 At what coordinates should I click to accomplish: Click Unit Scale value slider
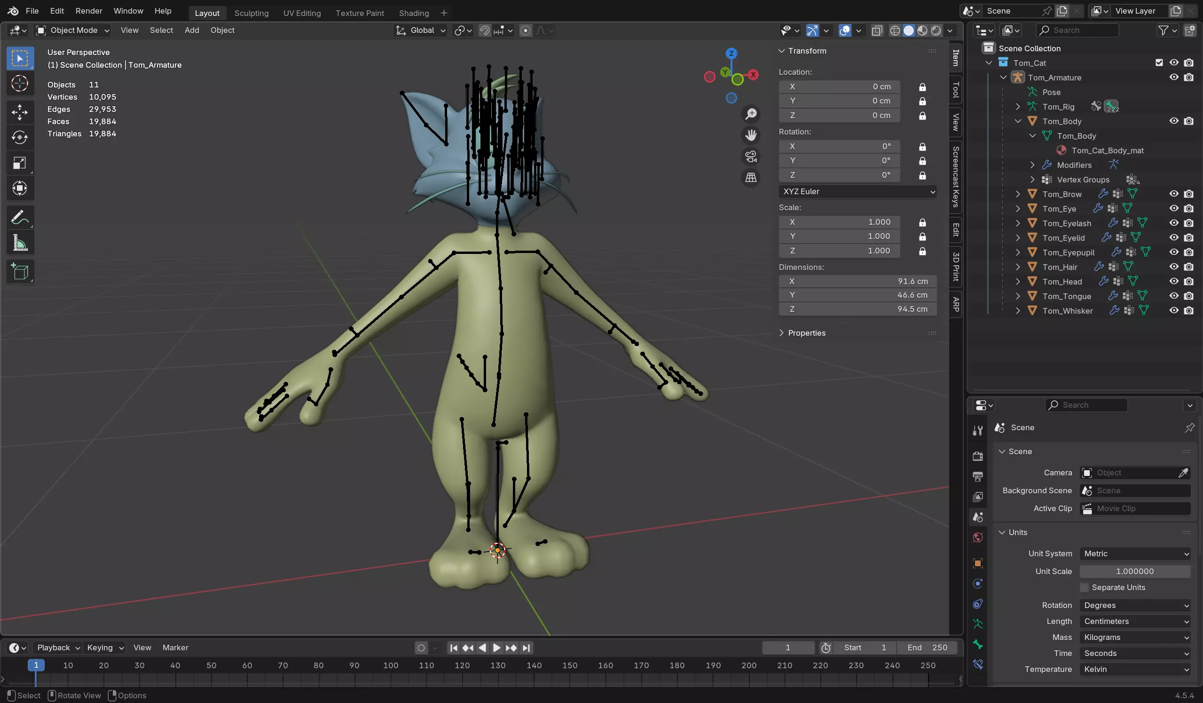1135,571
